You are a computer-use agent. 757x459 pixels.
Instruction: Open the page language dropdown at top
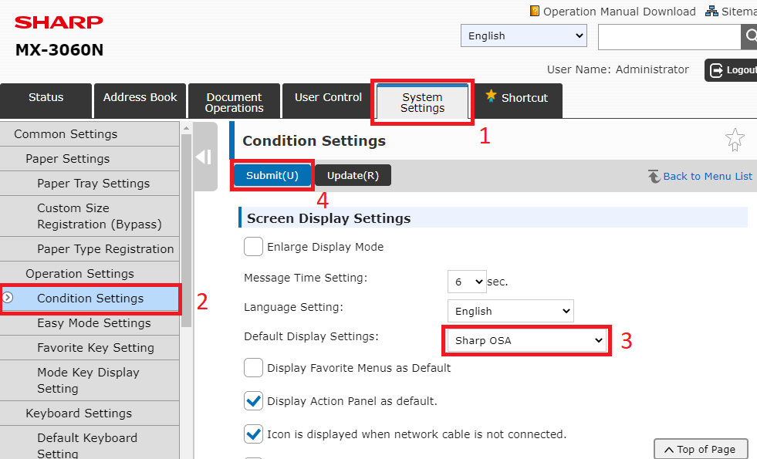[523, 36]
